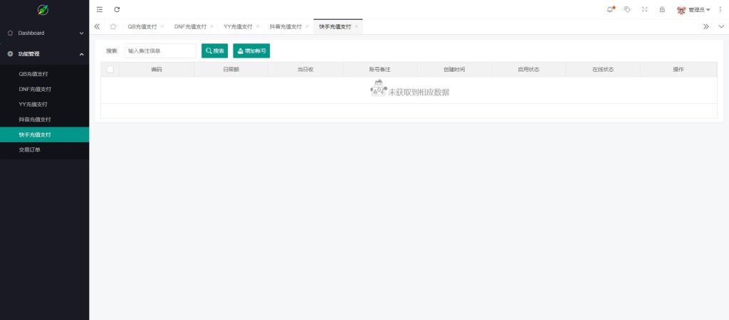Focus the 输入备注信息 search field

click(x=160, y=50)
